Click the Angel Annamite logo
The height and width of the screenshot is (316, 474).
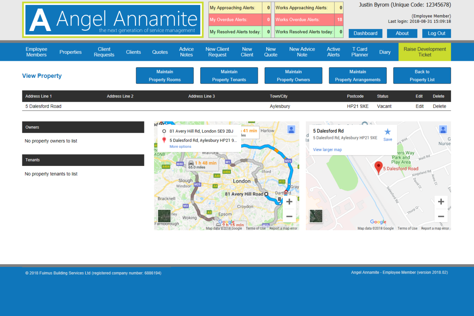click(113, 20)
